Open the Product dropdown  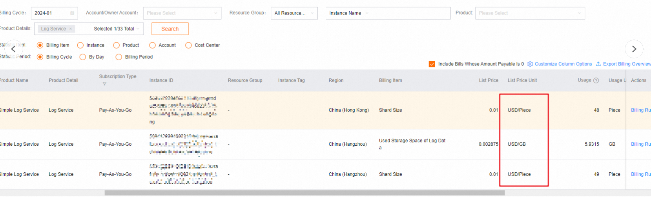pos(530,13)
